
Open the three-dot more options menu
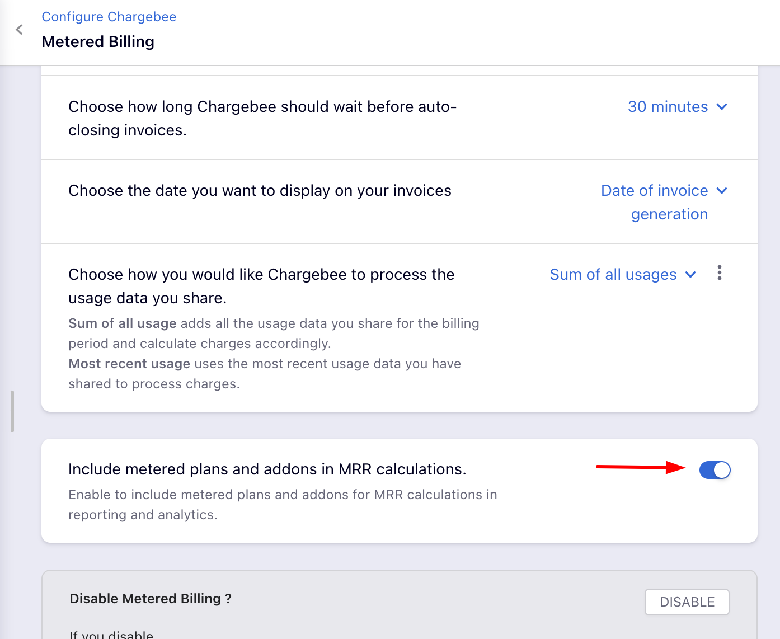pyautogui.click(x=720, y=273)
